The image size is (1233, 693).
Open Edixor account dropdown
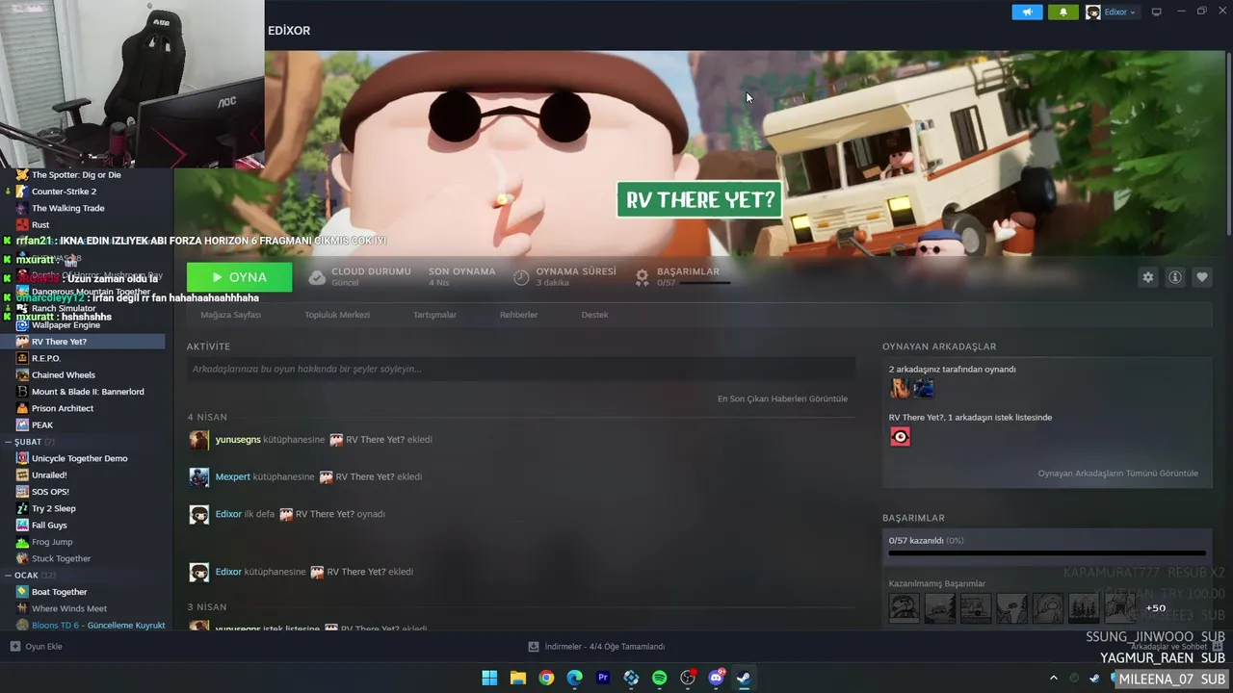(x=1111, y=13)
